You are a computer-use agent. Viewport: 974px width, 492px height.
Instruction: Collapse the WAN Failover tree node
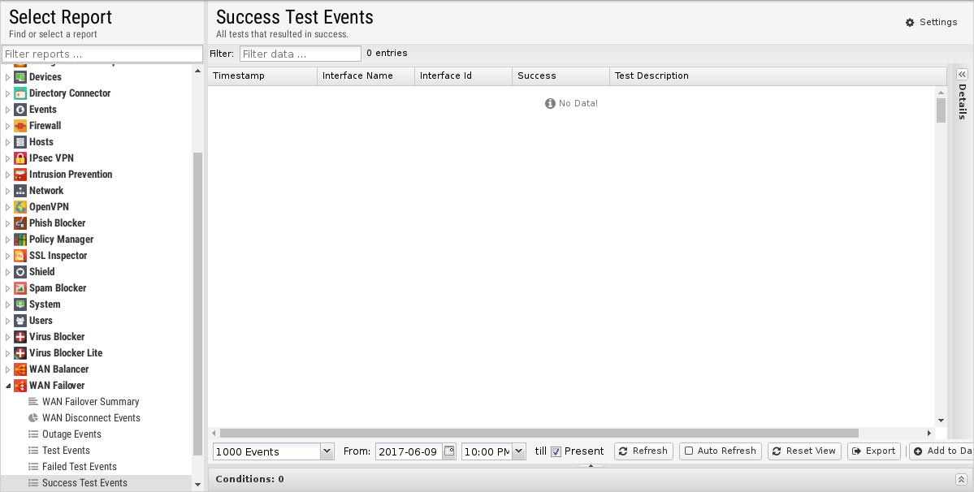point(7,386)
